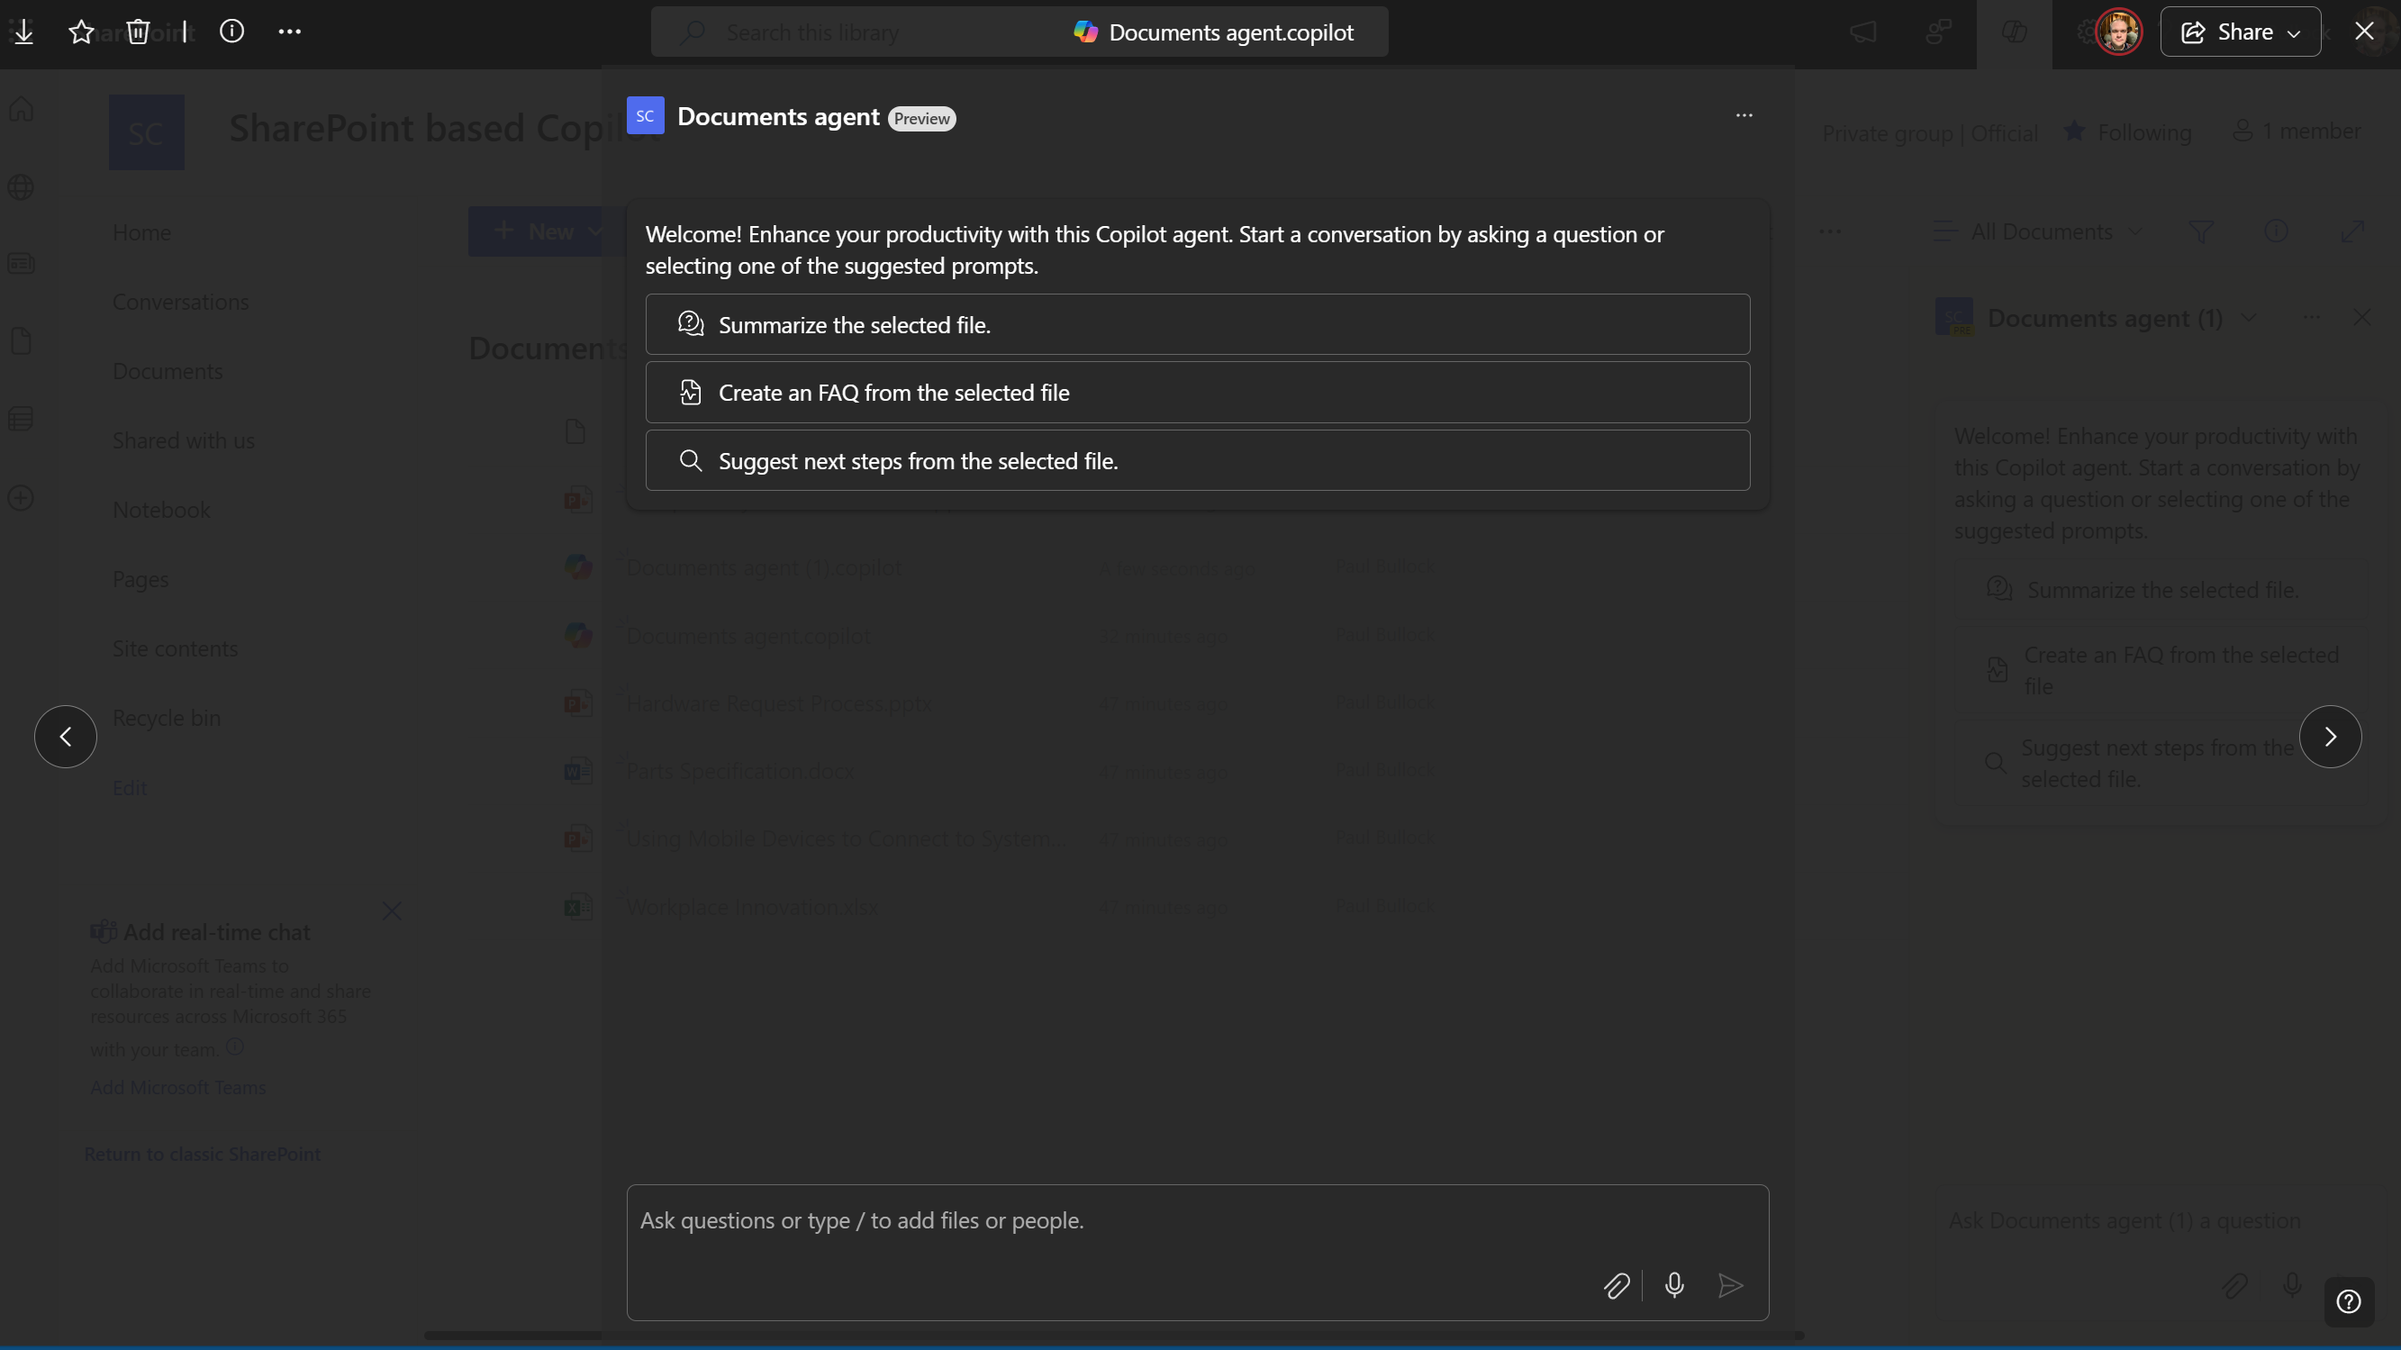Click the info/help icon in toolbar
The height and width of the screenshot is (1350, 2401).
coord(231,32)
